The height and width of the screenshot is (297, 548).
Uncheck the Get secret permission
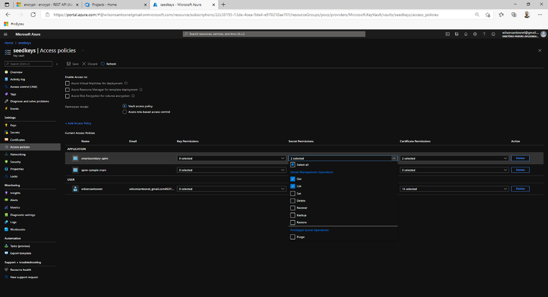[x=292, y=179]
